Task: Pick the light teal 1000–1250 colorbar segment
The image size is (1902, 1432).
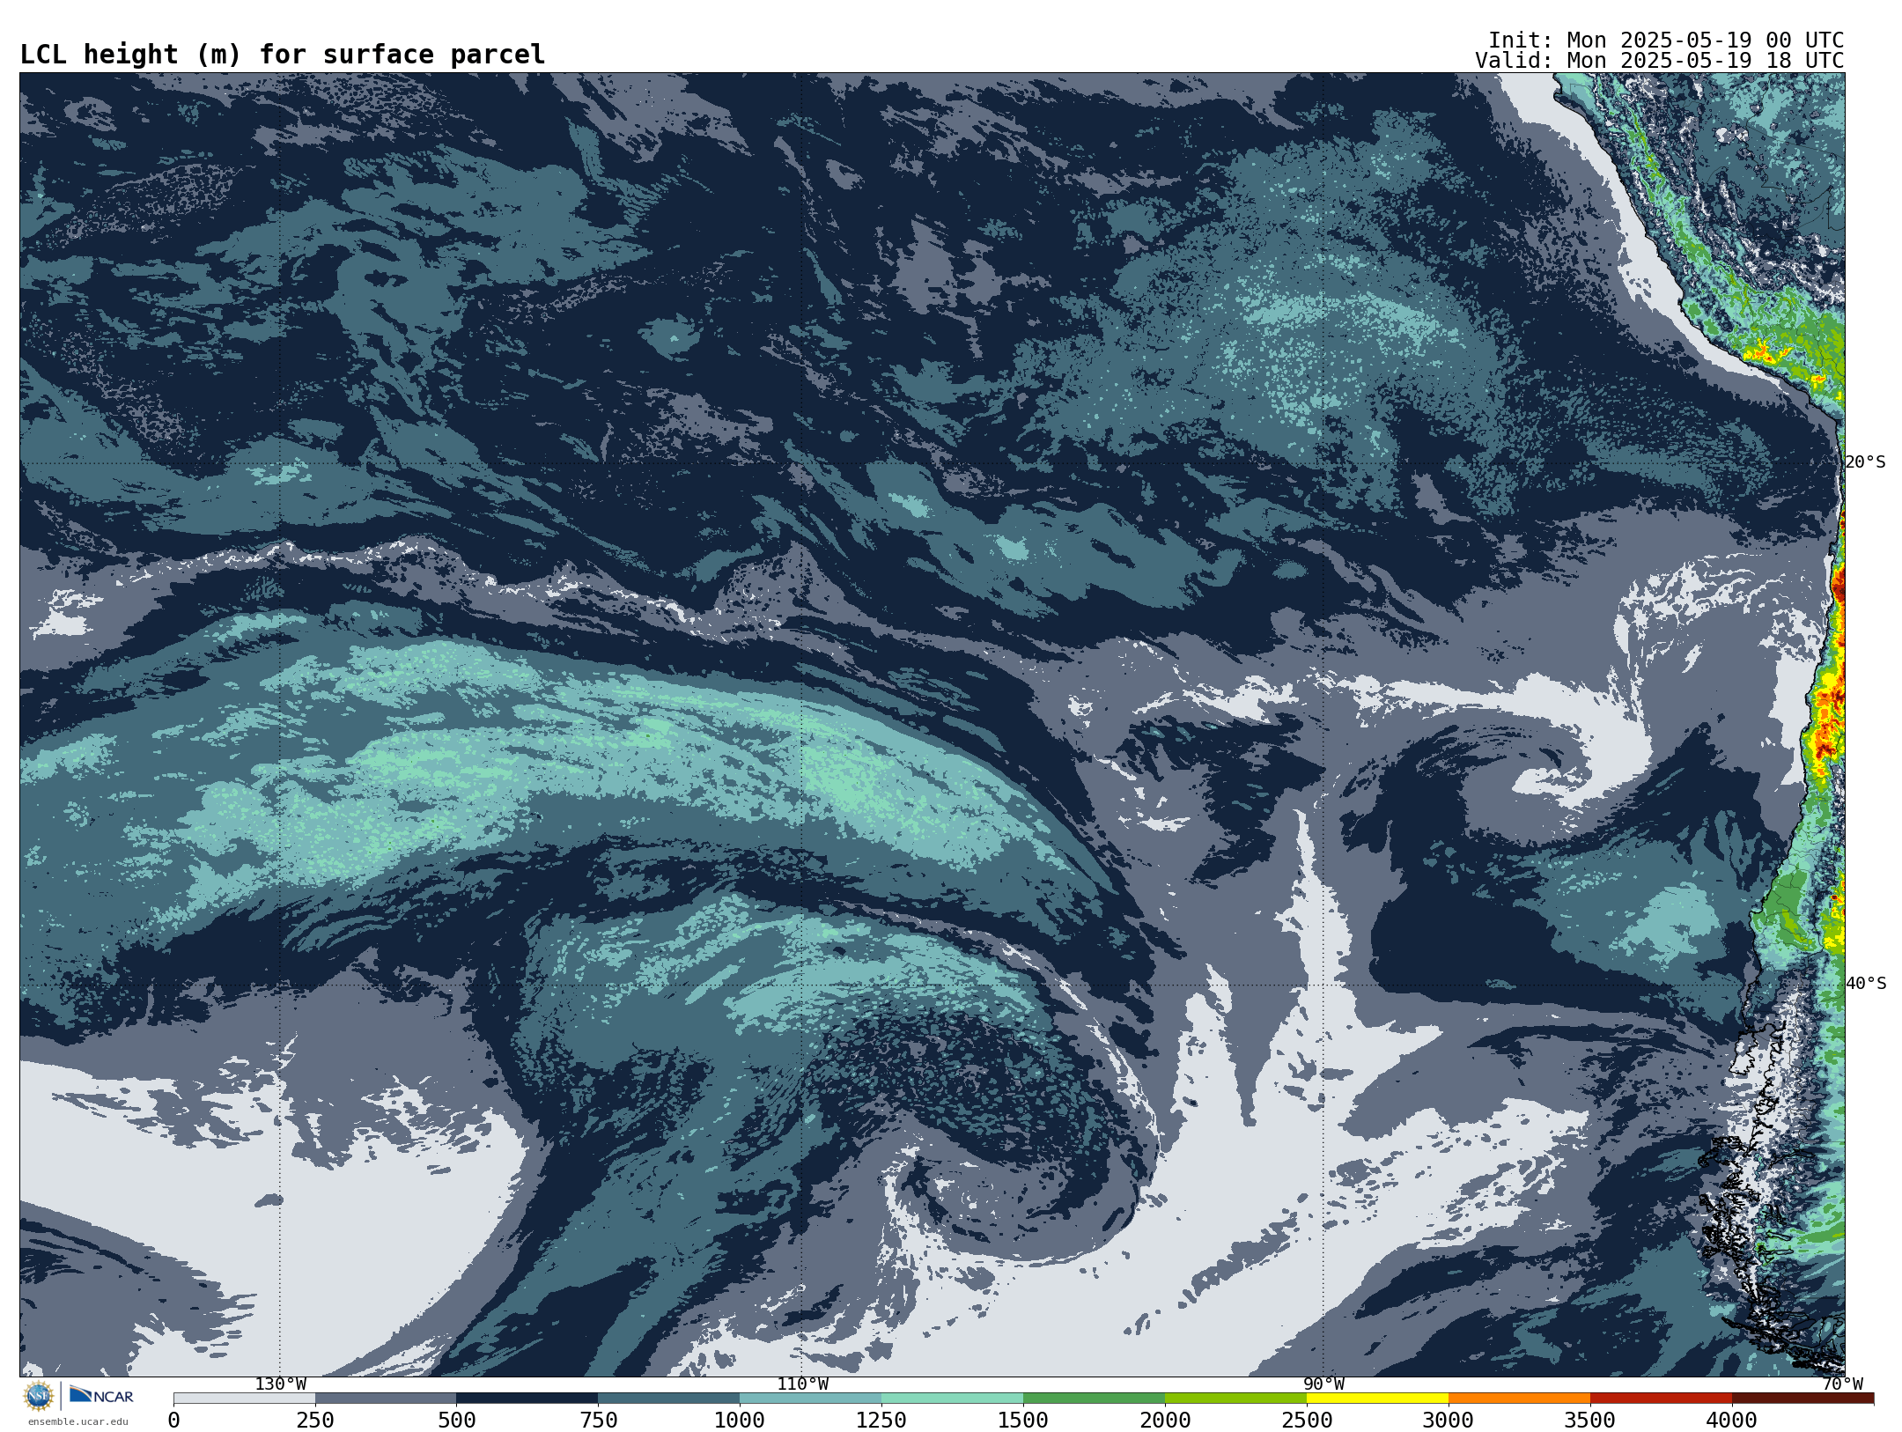Action: click(811, 1399)
